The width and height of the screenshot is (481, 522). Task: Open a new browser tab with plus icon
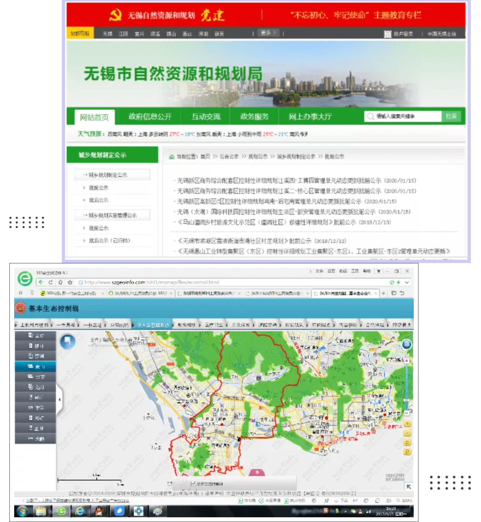[383, 293]
